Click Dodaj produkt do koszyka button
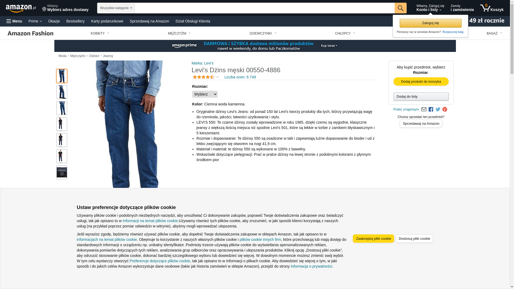Viewport: 514px width, 289px height. (421, 82)
